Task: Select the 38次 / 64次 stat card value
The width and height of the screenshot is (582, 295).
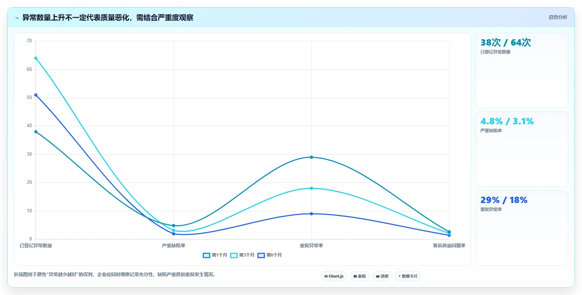Action: coord(505,43)
